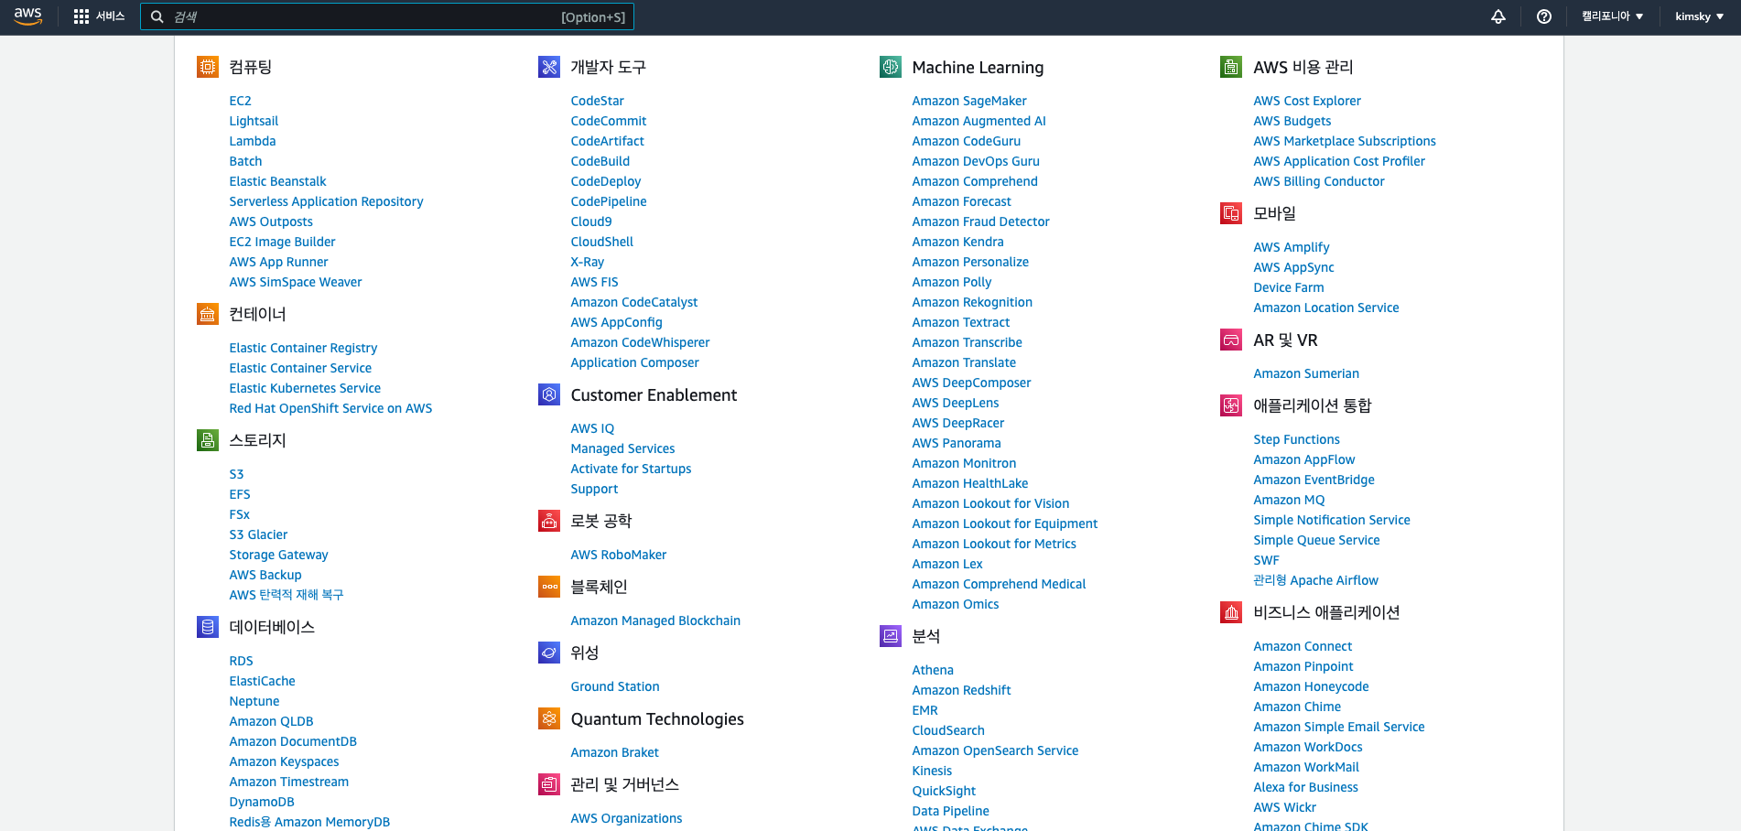Click the Developer Tools category icon
The width and height of the screenshot is (1741, 831).
click(549, 67)
